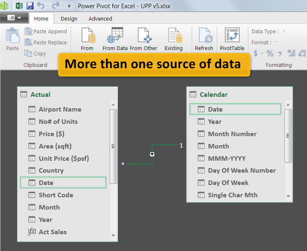Select Unit Price ($psf) field

pos(63,158)
